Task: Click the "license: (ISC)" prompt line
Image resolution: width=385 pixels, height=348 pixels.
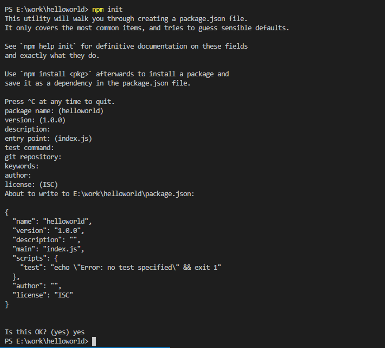Action: 31,185
